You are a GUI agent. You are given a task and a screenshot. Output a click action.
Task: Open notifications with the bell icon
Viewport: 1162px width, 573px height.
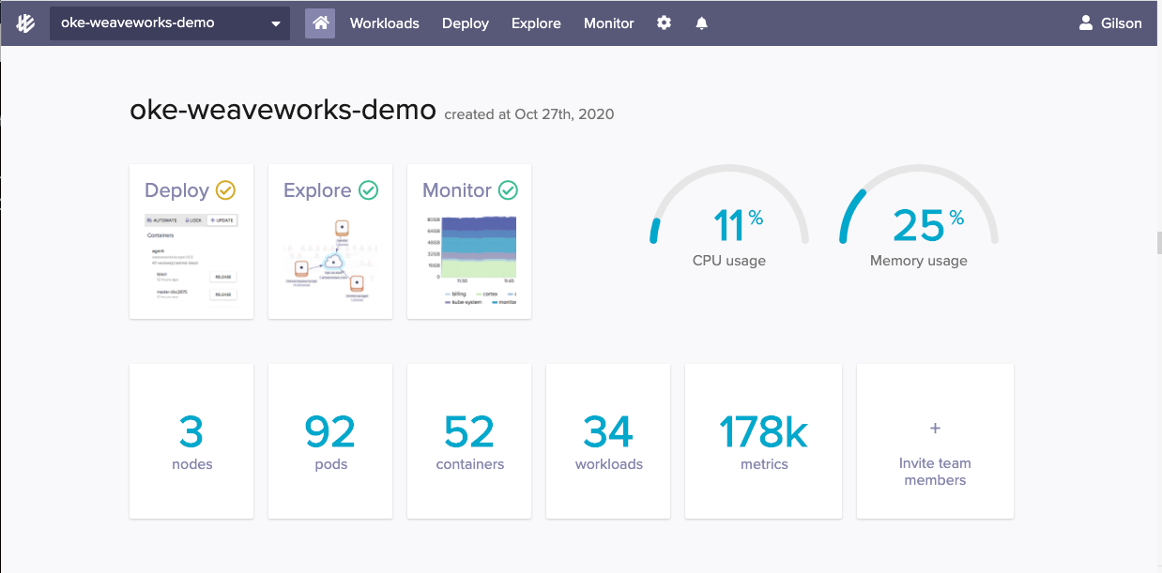point(701,23)
